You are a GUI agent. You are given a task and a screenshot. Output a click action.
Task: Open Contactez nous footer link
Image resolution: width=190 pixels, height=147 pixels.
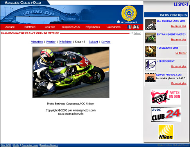click(x=30, y=145)
